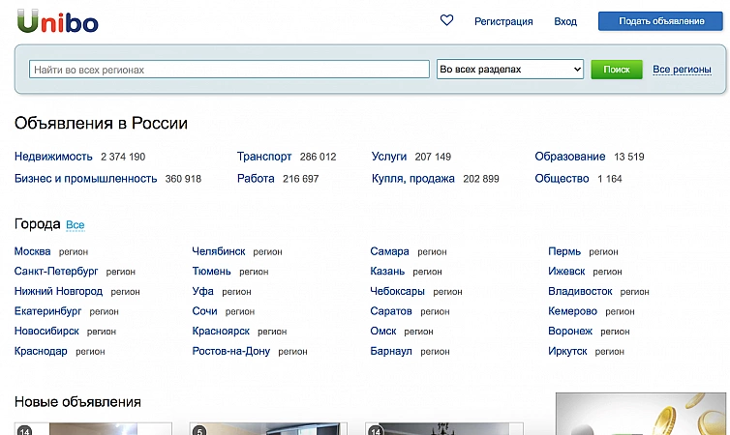
Task: Select Ростов-на-Дону city link
Action: 231,351
